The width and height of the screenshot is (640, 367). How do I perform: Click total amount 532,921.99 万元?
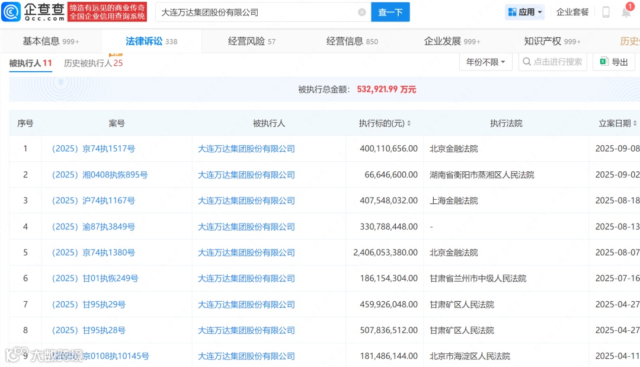coord(386,90)
